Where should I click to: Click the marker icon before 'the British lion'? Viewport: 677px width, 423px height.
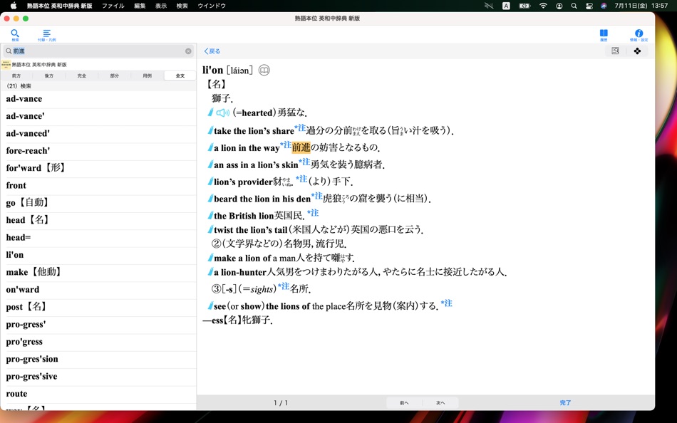(x=210, y=215)
